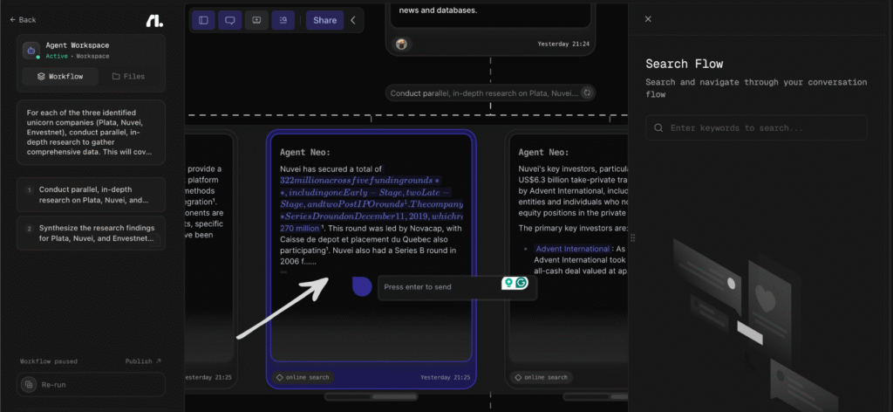Click the refresh icon on 'Conduct parallel' pill
The height and width of the screenshot is (412, 893).
point(587,93)
